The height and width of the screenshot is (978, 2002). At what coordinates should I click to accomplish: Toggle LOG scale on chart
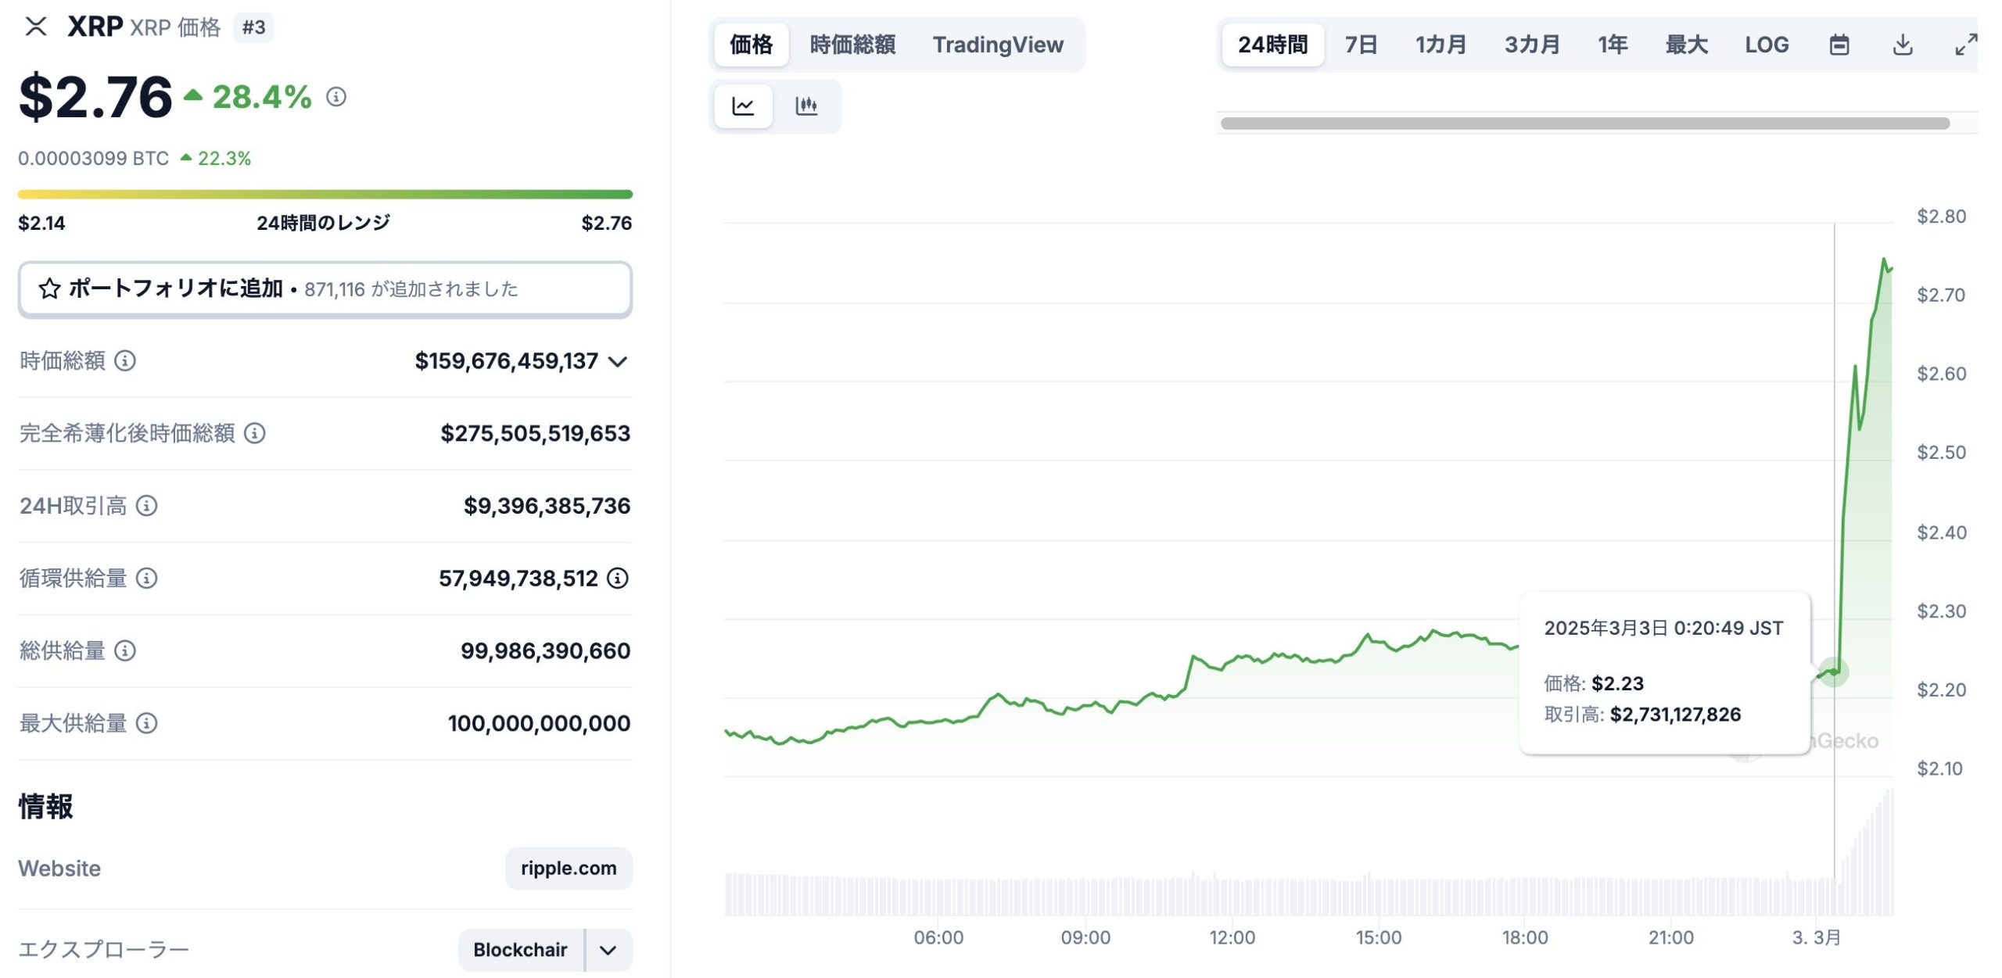1767,45
